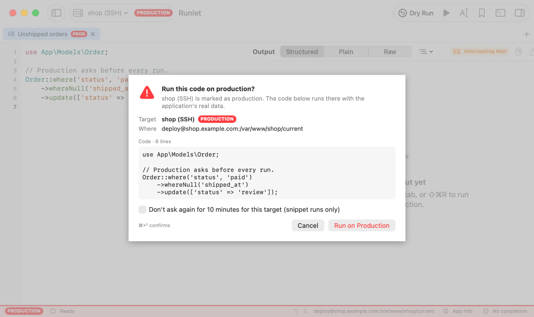Image resolution: width=534 pixels, height=317 pixels.
Task: Click the code preview block in dialog
Action: coord(267,173)
